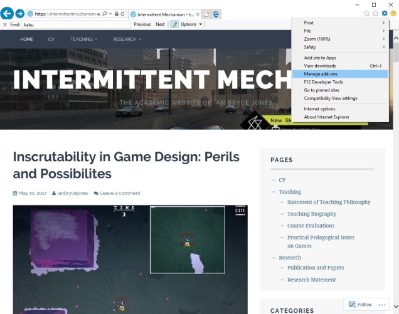Viewport: 399px width, 314px height.
Task: Open Microsoft Edge icon beside tabs
Action: [216, 13]
